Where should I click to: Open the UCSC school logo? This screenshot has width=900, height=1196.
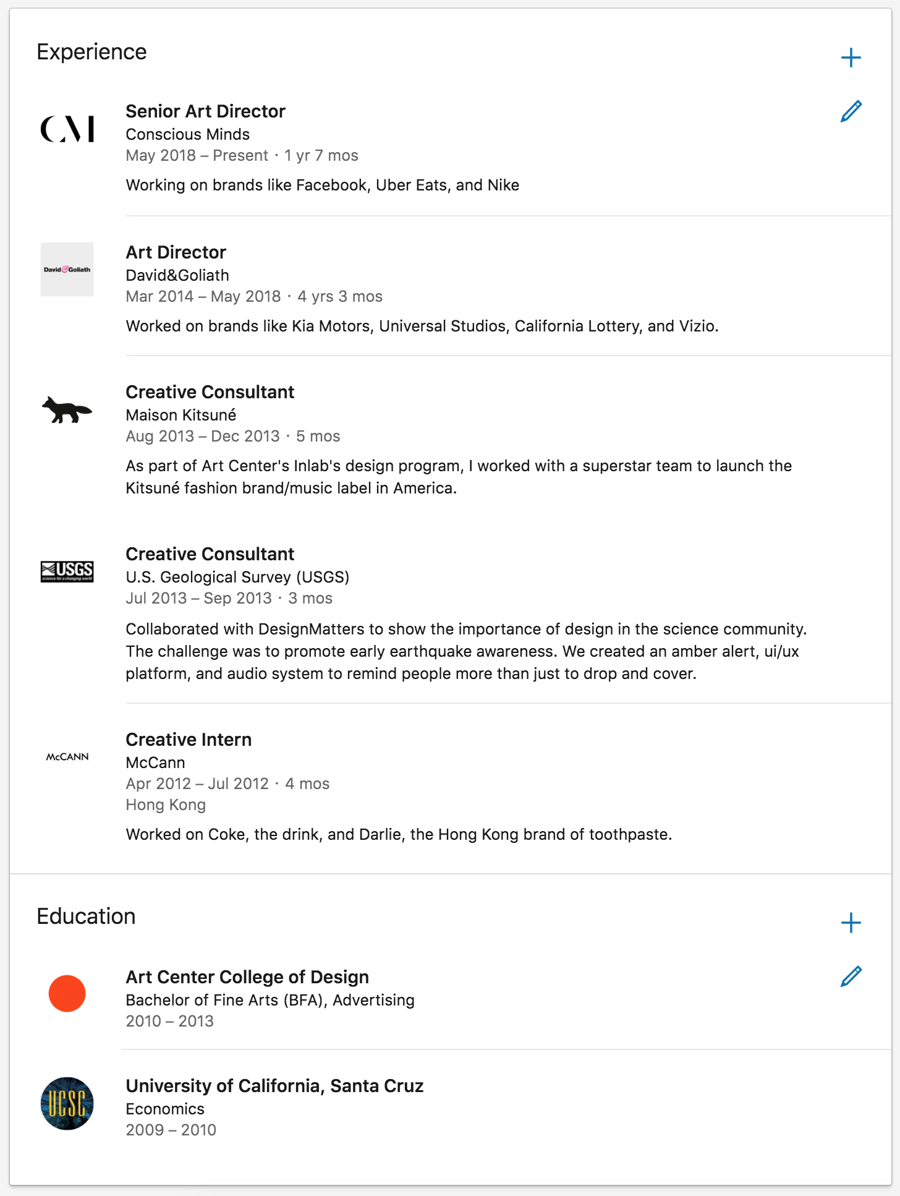pos(67,1103)
